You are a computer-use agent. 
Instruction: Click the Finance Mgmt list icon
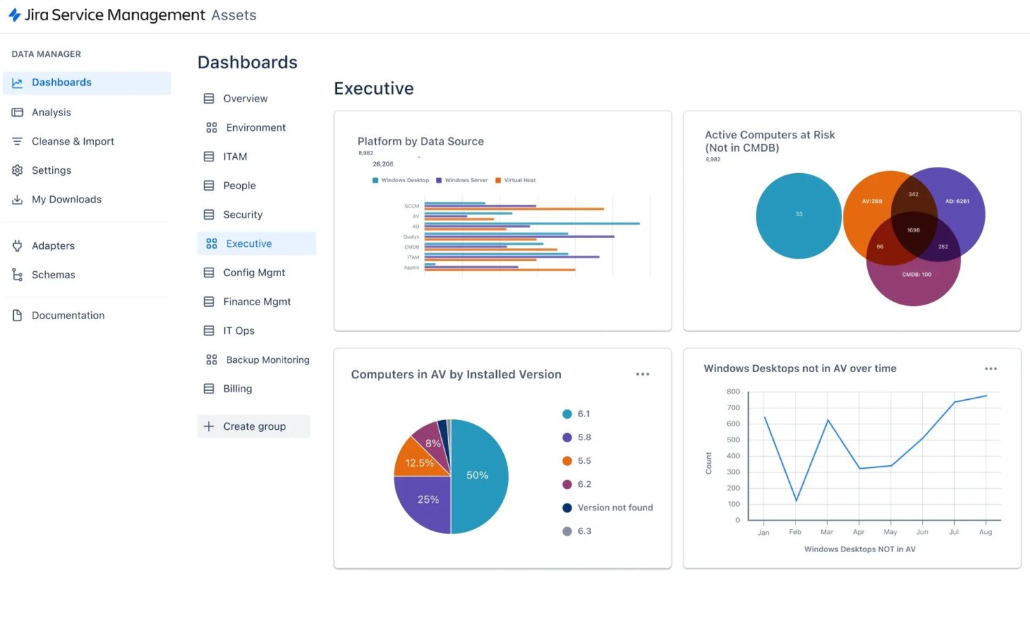click(x=209, y=302)
